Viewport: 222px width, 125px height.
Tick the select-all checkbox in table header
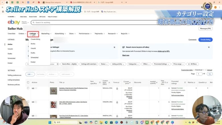click(28, 82)
